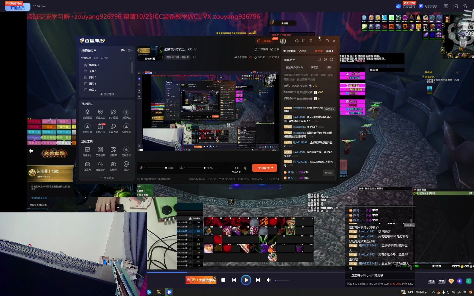Screen dimensions: 474x296
Task: Click the target icon beside record button
Action: pyautogui.click(x=246, y=168)
